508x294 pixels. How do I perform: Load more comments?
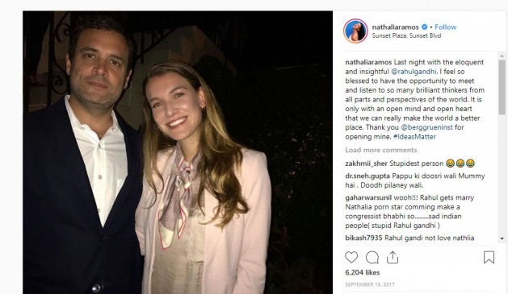(380, 150)
